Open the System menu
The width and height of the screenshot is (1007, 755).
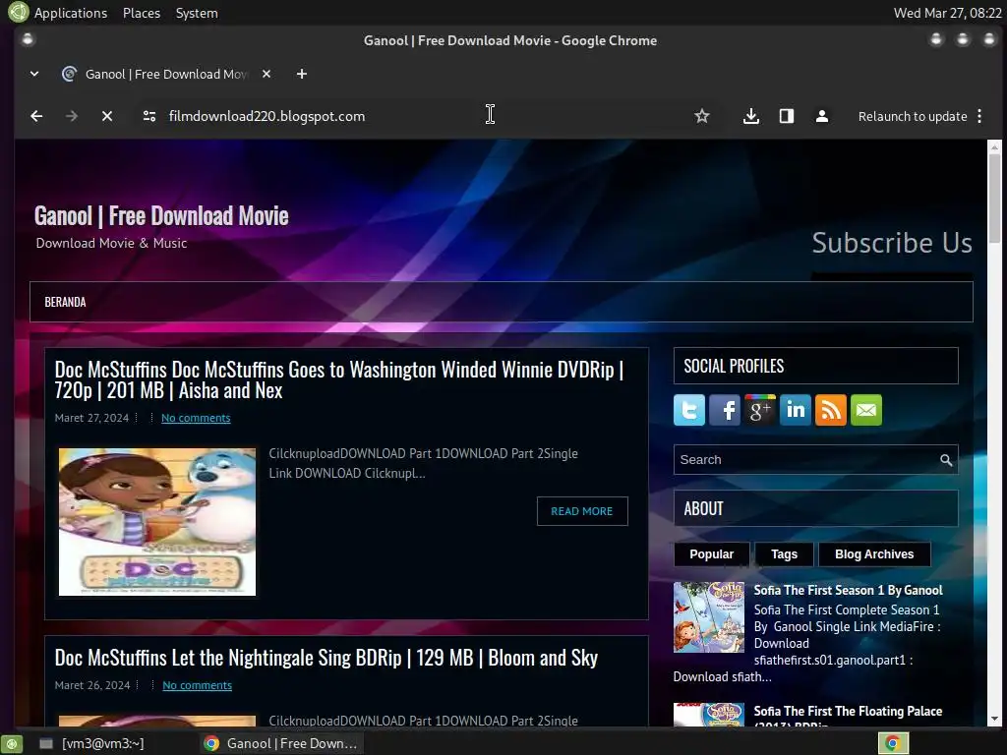click(197, 13)
